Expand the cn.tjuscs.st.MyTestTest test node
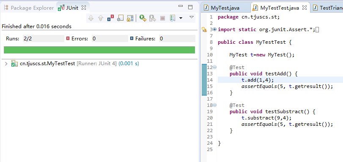This screenshot has height=162, width=343. pos(6,64)
